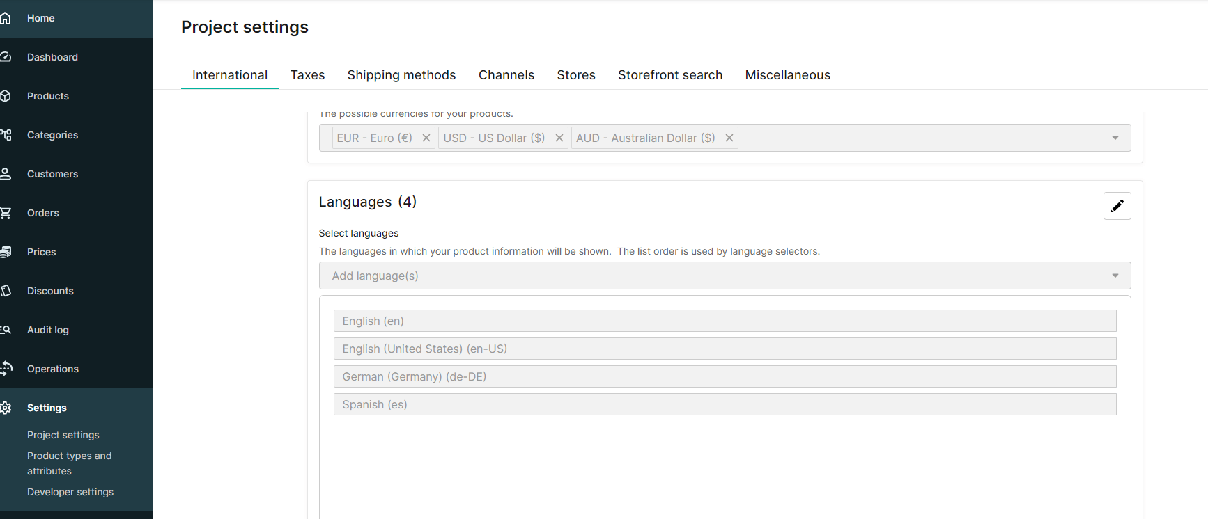Open Product types and attributes link
Screen dimensions: 1208x519
coord(70,463)
